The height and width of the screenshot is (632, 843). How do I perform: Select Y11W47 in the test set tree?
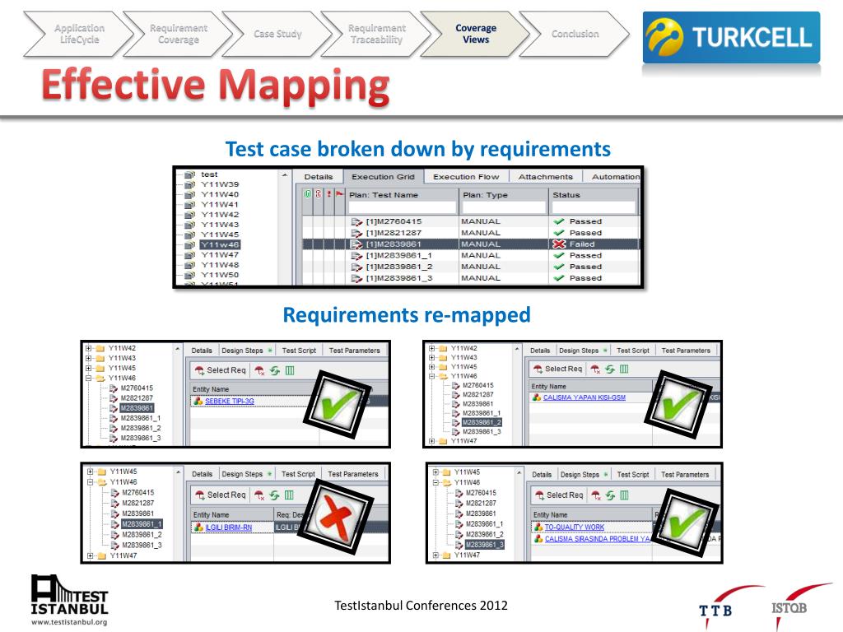(220, 255)
